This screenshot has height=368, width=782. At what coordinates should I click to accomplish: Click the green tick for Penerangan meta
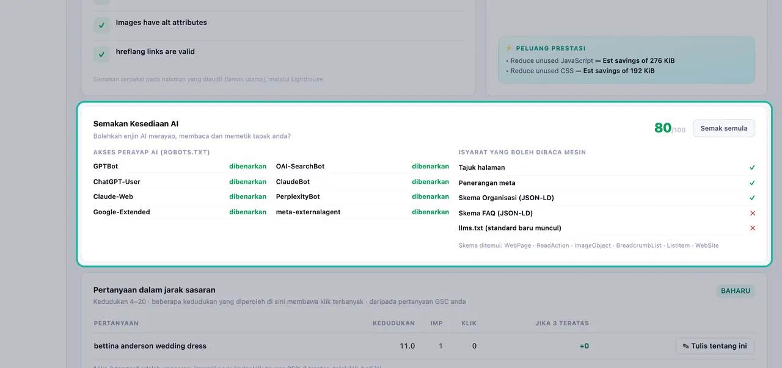click(752, 183)
